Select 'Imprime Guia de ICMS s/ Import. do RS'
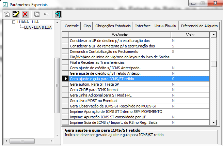This screenshot has width=223, height=147. (120, 122)
